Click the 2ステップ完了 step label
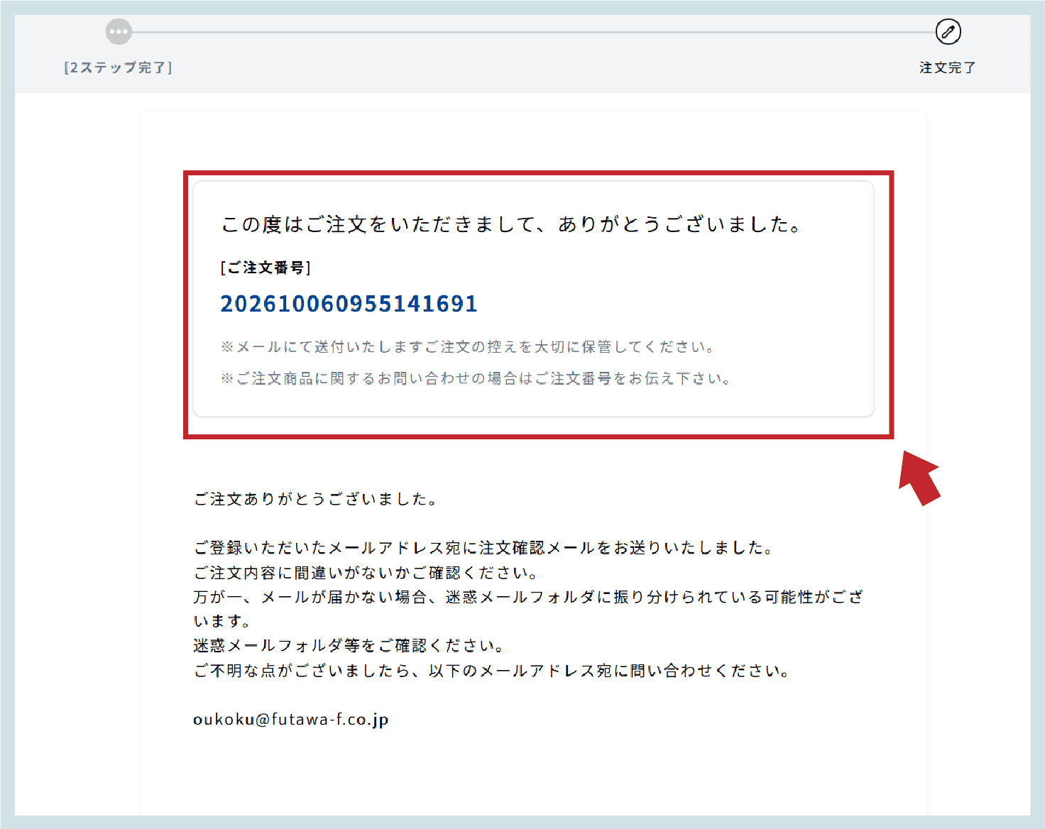Viewport: 1045px width, 829px height. coord(118,67)
